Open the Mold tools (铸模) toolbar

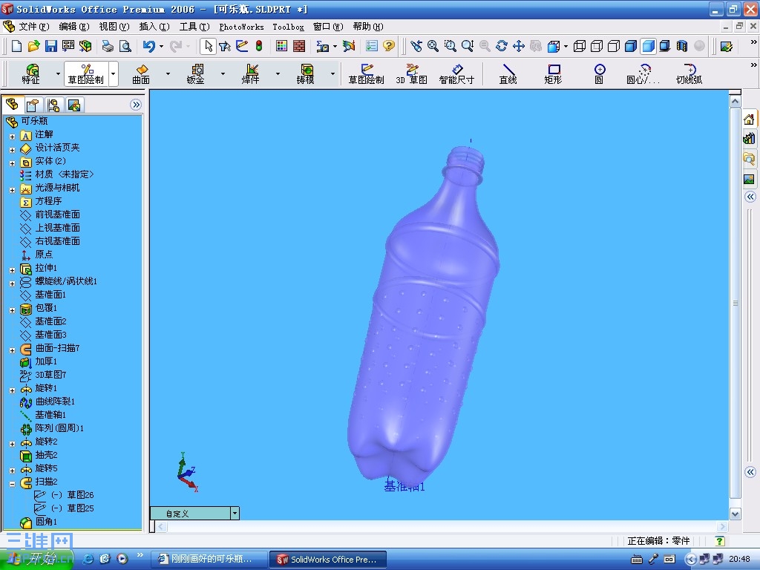point(305,73)
